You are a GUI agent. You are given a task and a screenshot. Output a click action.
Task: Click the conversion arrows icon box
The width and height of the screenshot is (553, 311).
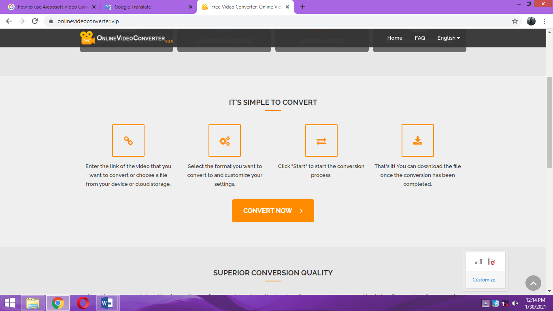[x=321, y=141]
